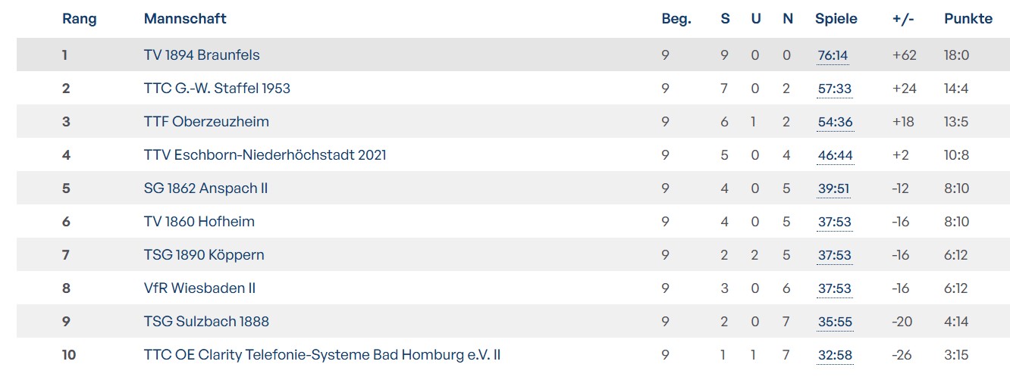Open TV 1894 Braunfels team page
The image size is (1010, 380).
tap(202, 55)
